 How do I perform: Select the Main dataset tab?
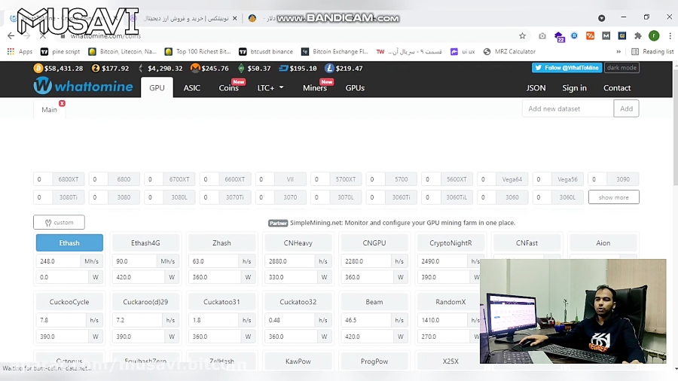49,109
